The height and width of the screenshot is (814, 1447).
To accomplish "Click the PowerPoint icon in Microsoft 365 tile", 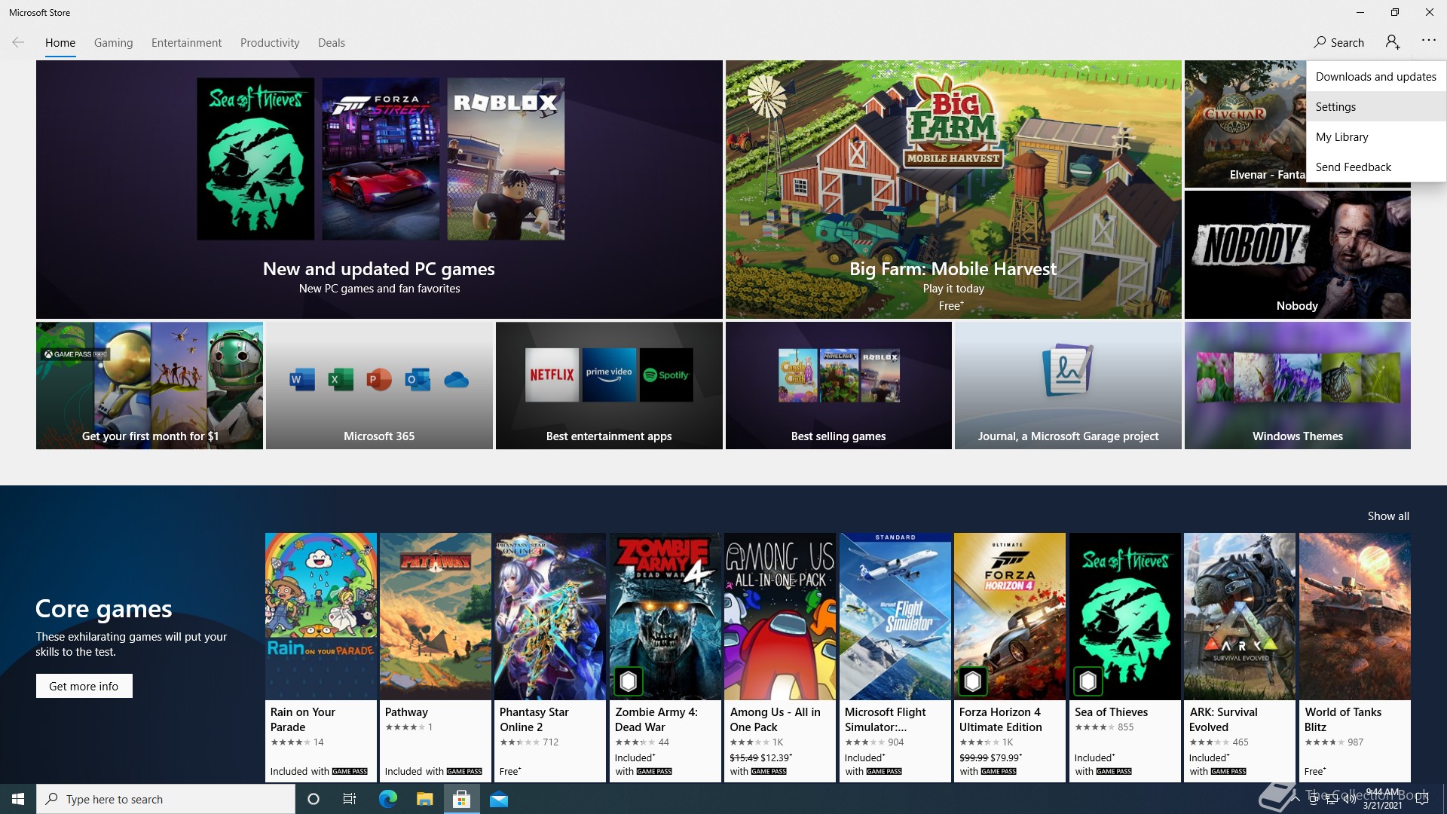I will click(x=378, y=379).
